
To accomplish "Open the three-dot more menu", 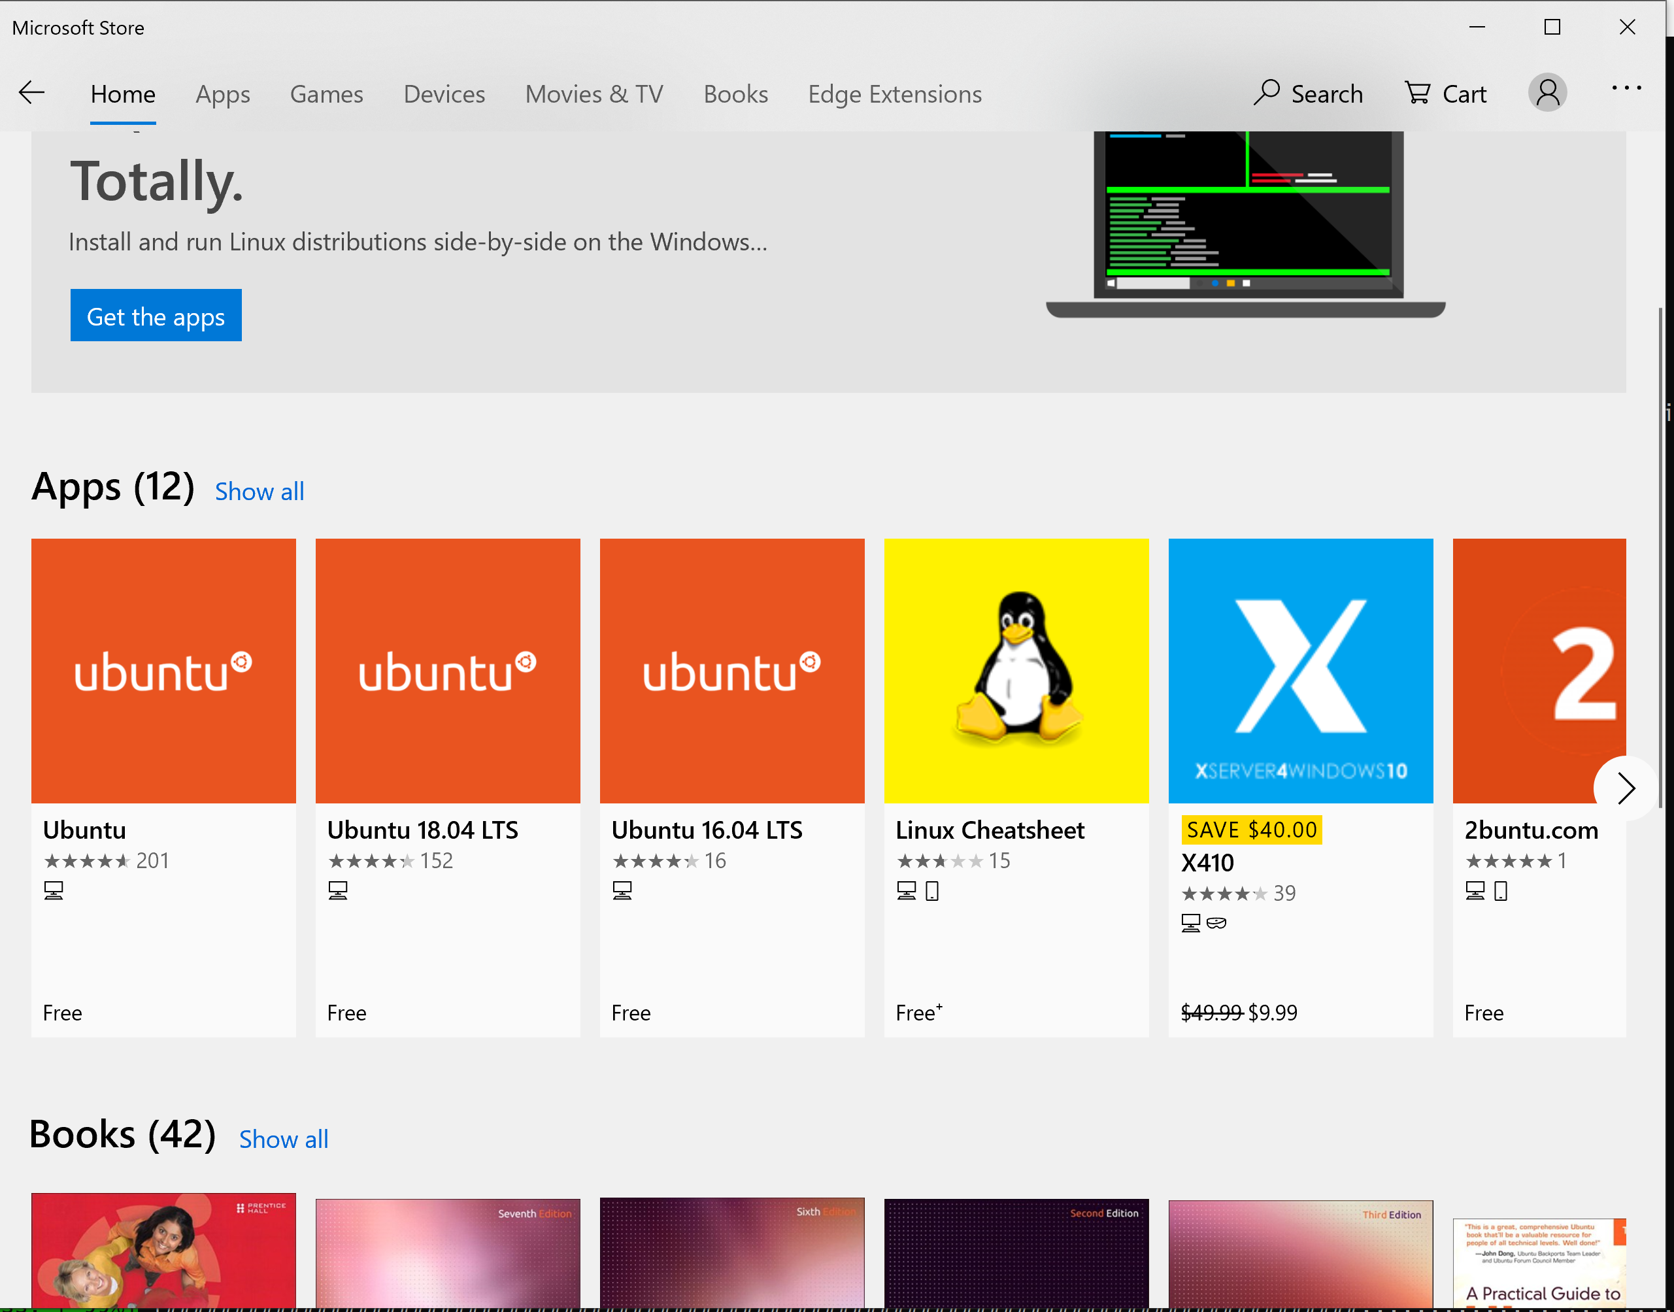I will 1626,88.
